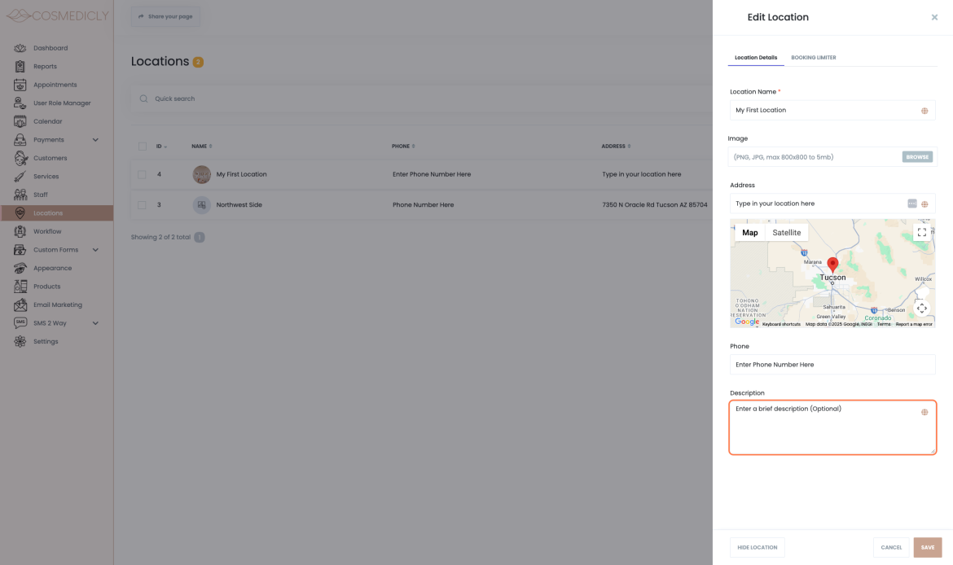Click the Phone input field
The width and height of the screenshot is (953, 565).
832,365
